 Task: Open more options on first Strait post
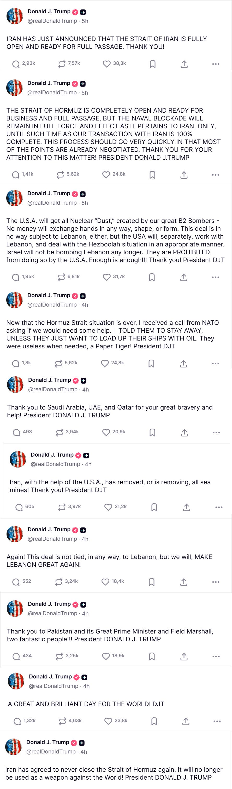(216, 64)
